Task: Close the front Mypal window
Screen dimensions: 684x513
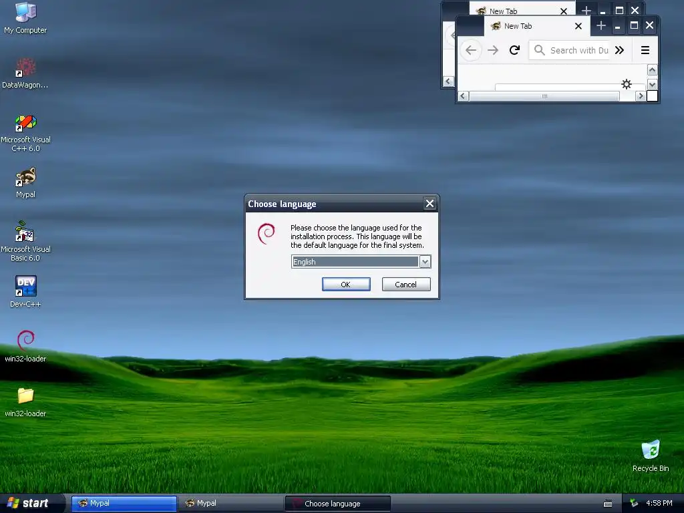Action: pos(649,25)
